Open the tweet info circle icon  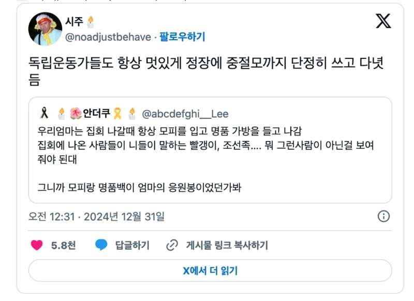383,216
